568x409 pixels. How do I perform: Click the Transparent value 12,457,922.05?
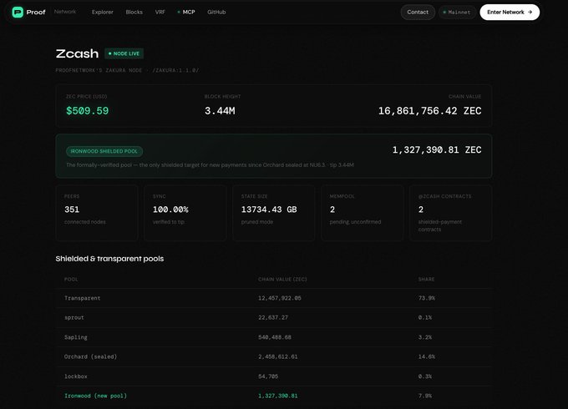[280, 298]
